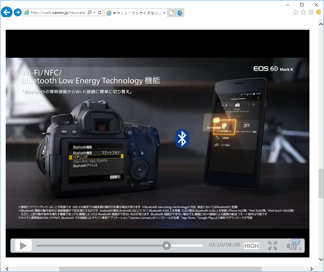Open the browser tools gear menu
Viewport: 324px width, 272px height.
(x=311, y=12)
